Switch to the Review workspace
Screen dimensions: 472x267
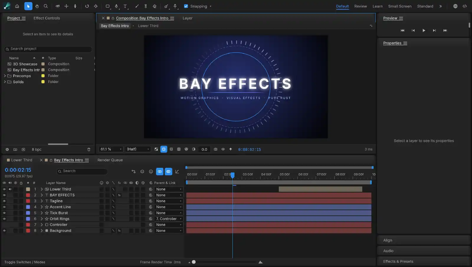pos(360,6)
